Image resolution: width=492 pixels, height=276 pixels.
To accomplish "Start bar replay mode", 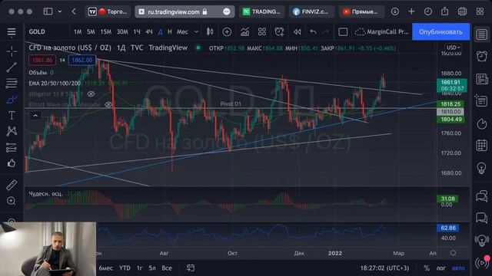I will [x=297, y=31].
